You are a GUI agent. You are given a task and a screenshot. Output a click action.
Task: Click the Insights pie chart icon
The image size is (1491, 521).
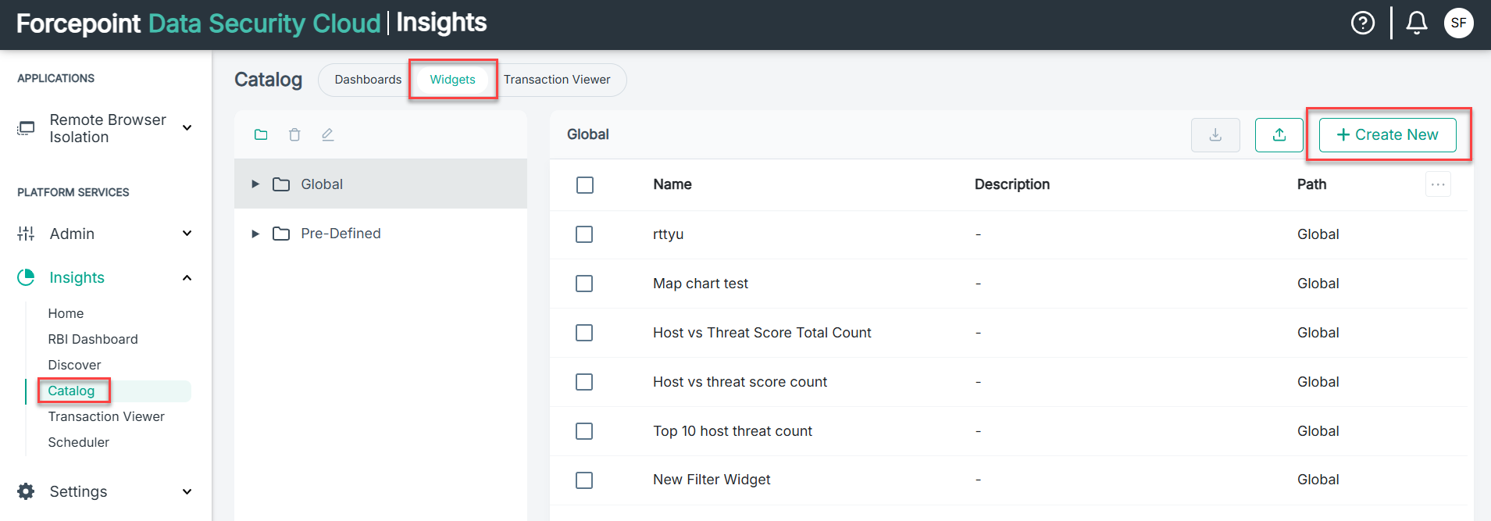click(x=26, y=277)
